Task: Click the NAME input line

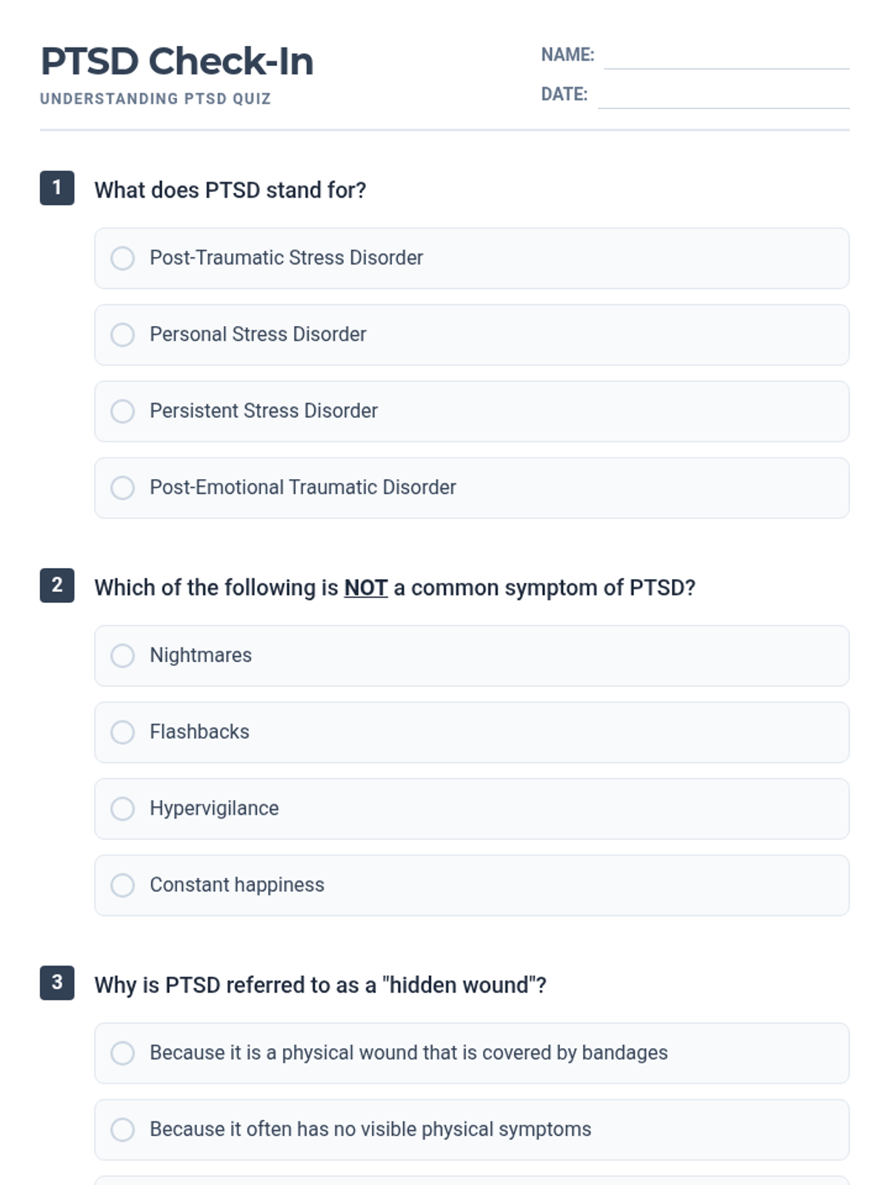Action: (x=726, y=58)
